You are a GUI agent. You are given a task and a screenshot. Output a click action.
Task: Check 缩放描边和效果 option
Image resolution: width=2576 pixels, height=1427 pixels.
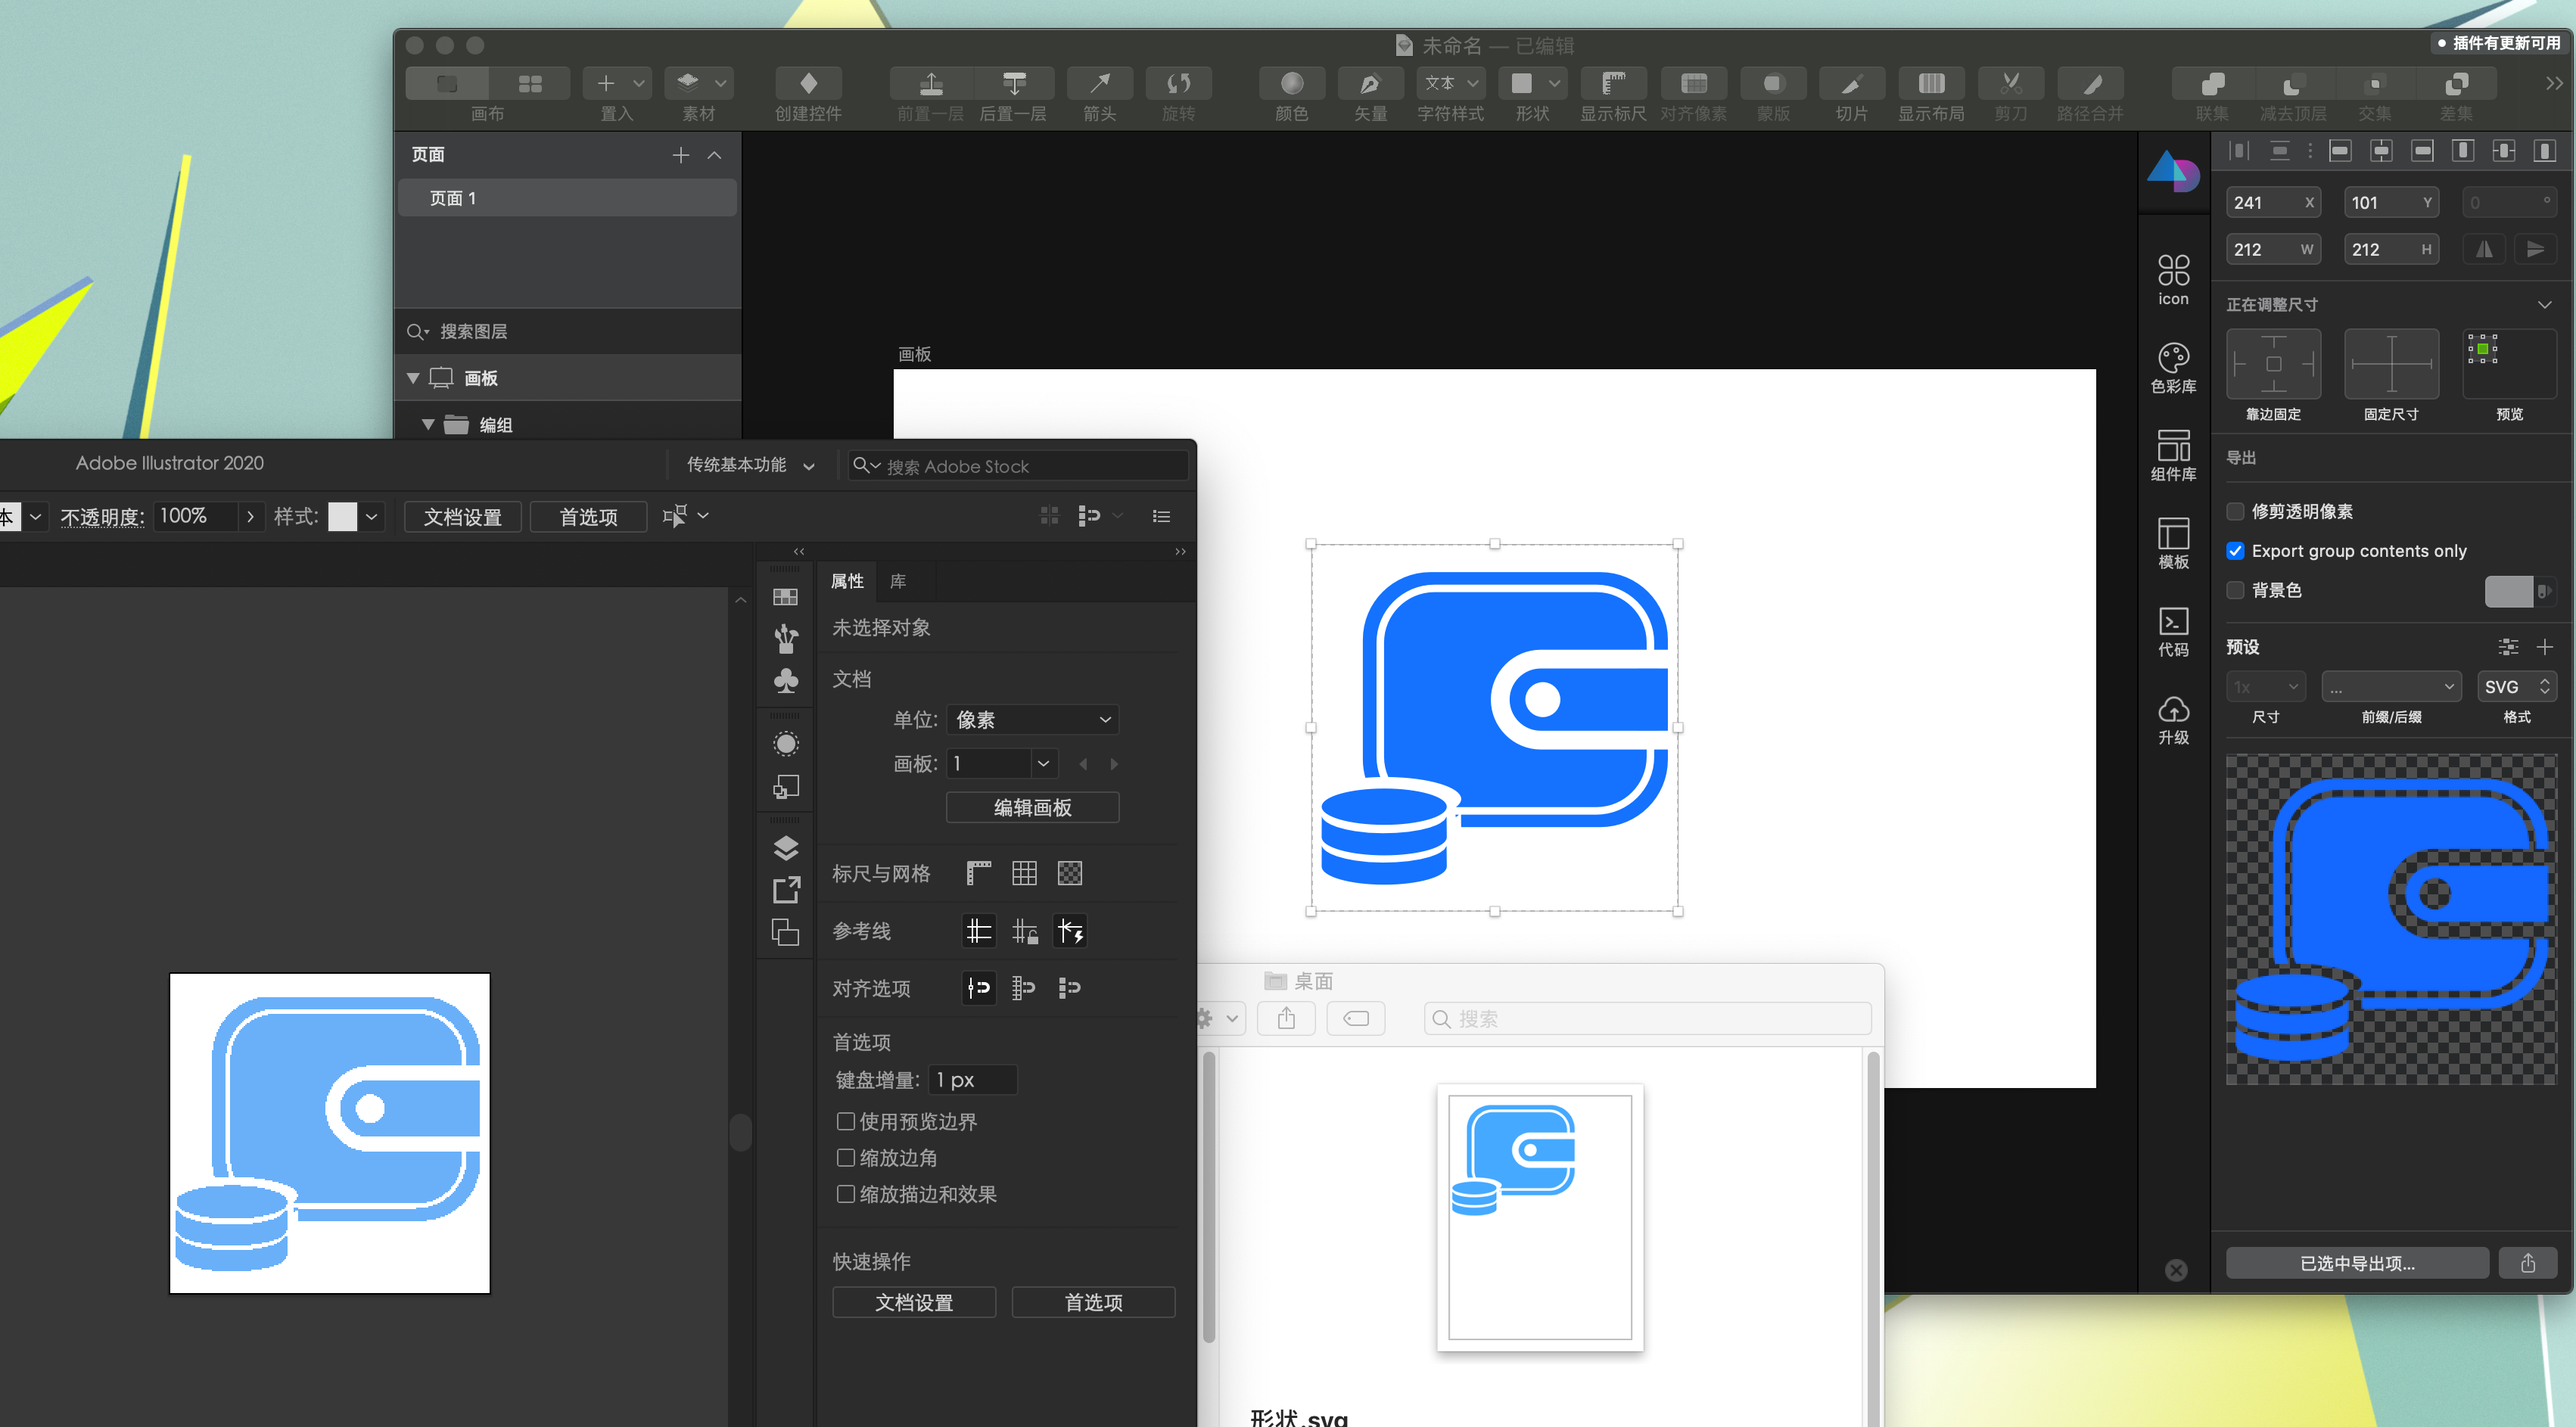click(845, 1193)
